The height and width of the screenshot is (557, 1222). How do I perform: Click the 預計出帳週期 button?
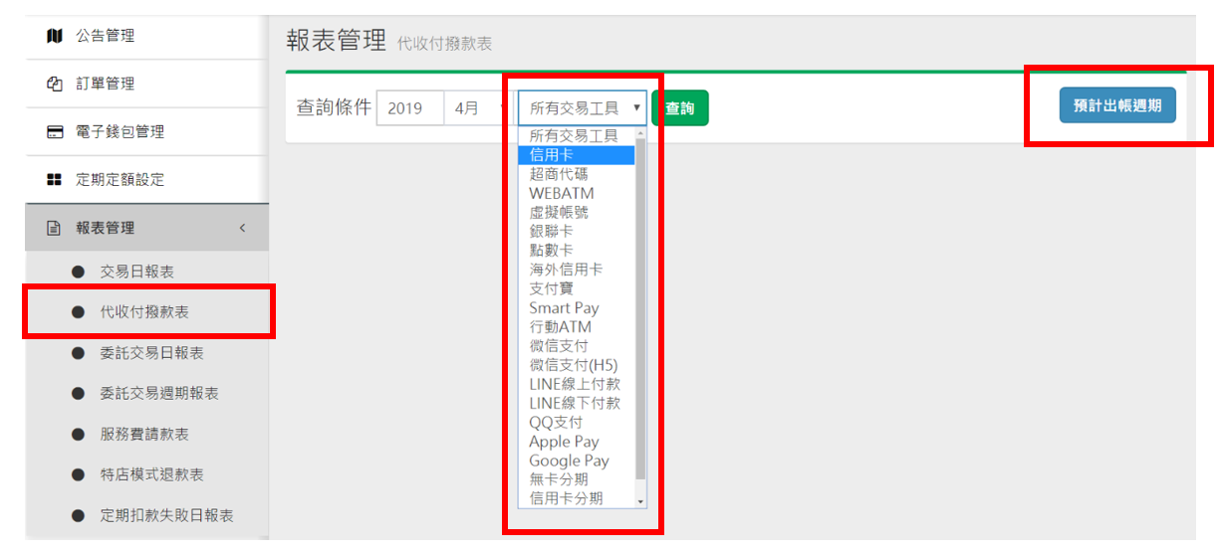[1117, 105]
